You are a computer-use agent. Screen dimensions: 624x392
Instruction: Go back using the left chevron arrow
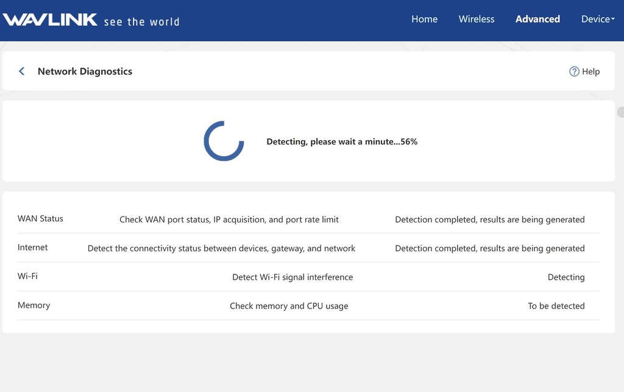tap(22, 71)
